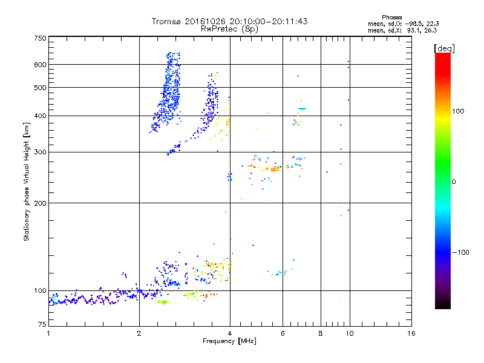Click the y-axis tick label "400"
The width and height of the screenshot is (484, 363).
click(x=40, y=116)
